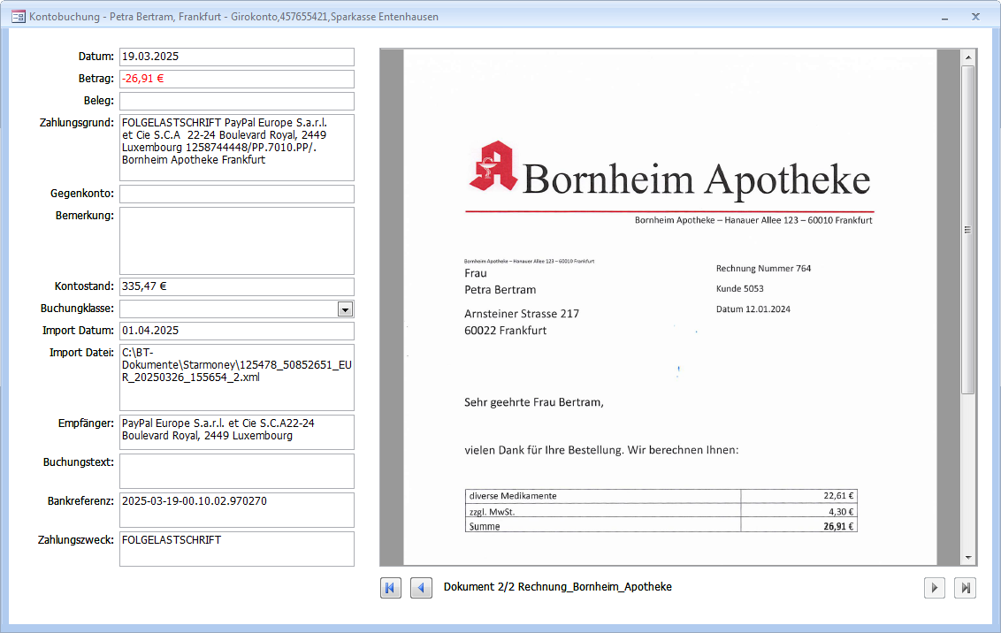Click the Empfänger field with PayPal Europe
Image resolution: width=1001 pixels, height=633 pixels.
pyautogui.click(x=237, y=432)
